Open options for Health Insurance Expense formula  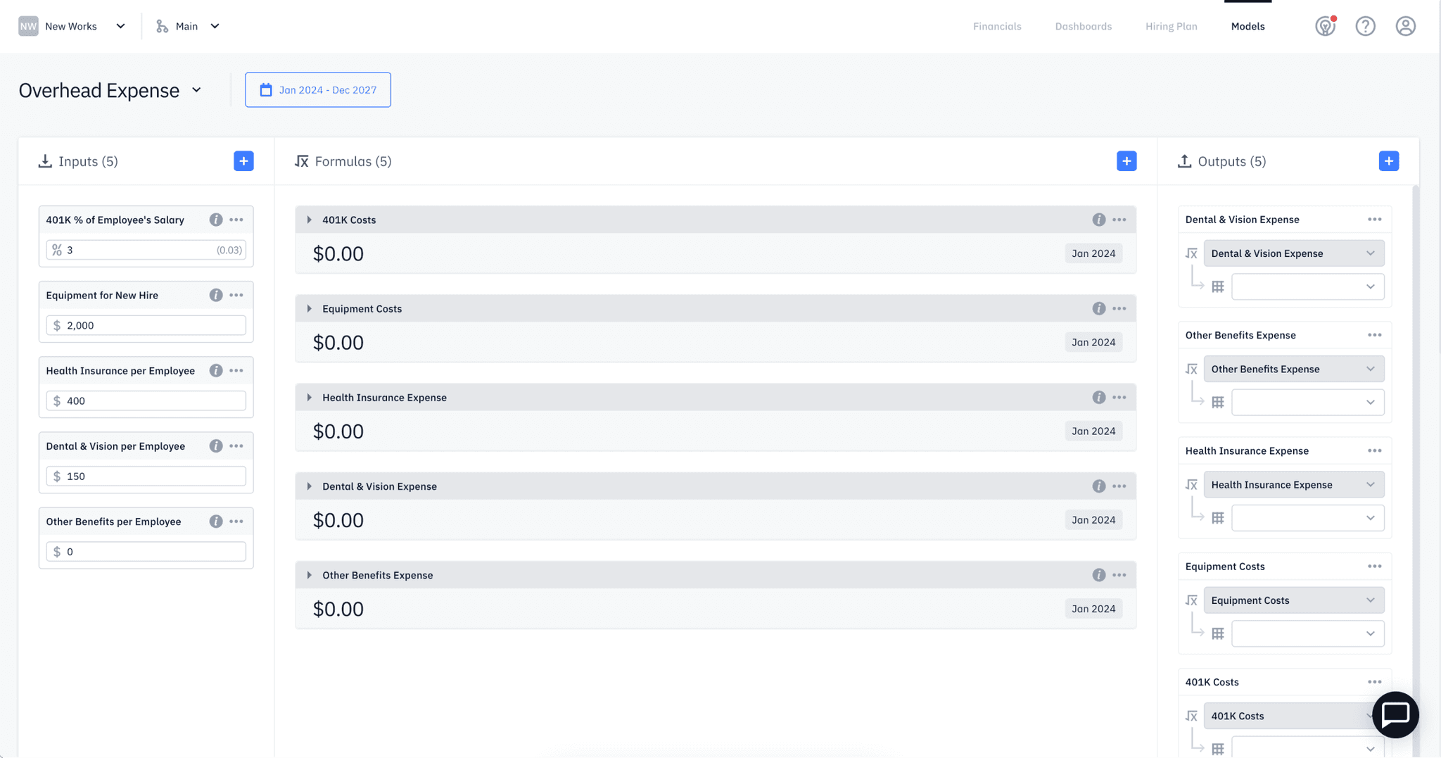click(x=1119, y=397)
